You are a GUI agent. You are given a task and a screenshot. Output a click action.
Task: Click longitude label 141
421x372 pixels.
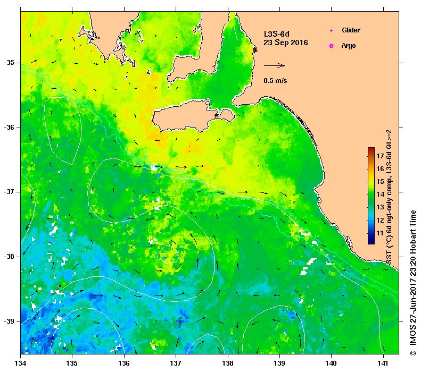pyautogui.click(x=383, y=363)
